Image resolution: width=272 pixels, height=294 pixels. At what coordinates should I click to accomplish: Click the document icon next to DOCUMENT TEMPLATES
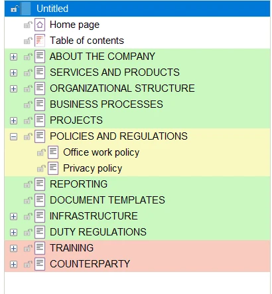[40, 200]
